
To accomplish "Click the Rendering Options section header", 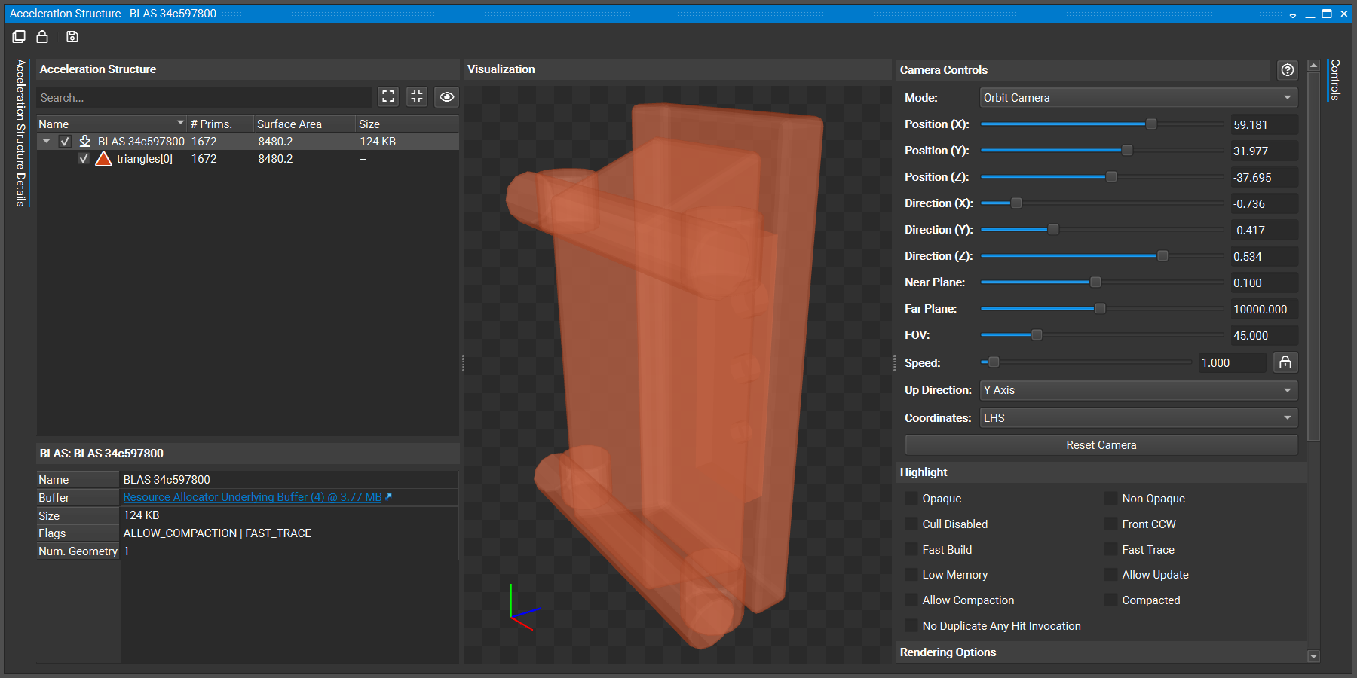I will click(x=1101, y=652).
